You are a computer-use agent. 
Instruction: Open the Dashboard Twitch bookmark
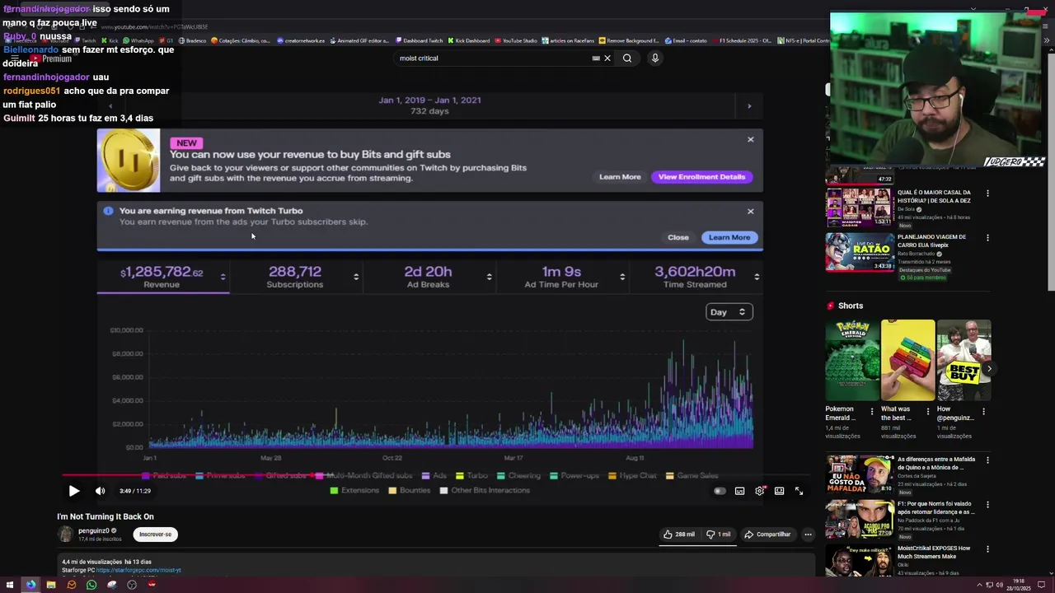tap(420, 40)
